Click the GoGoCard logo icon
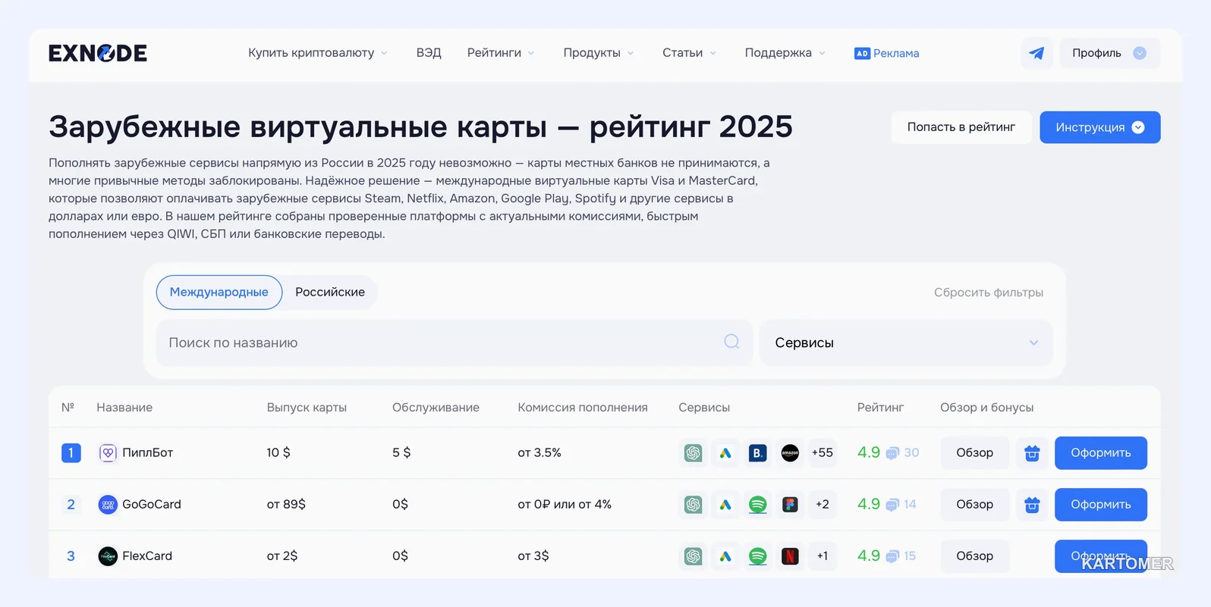Viewport: 1211px width, 607px height. [108, 505]
